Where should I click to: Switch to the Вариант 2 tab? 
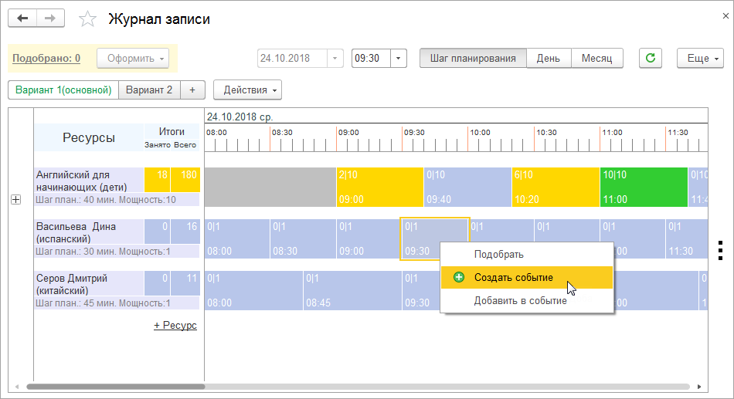149,90
